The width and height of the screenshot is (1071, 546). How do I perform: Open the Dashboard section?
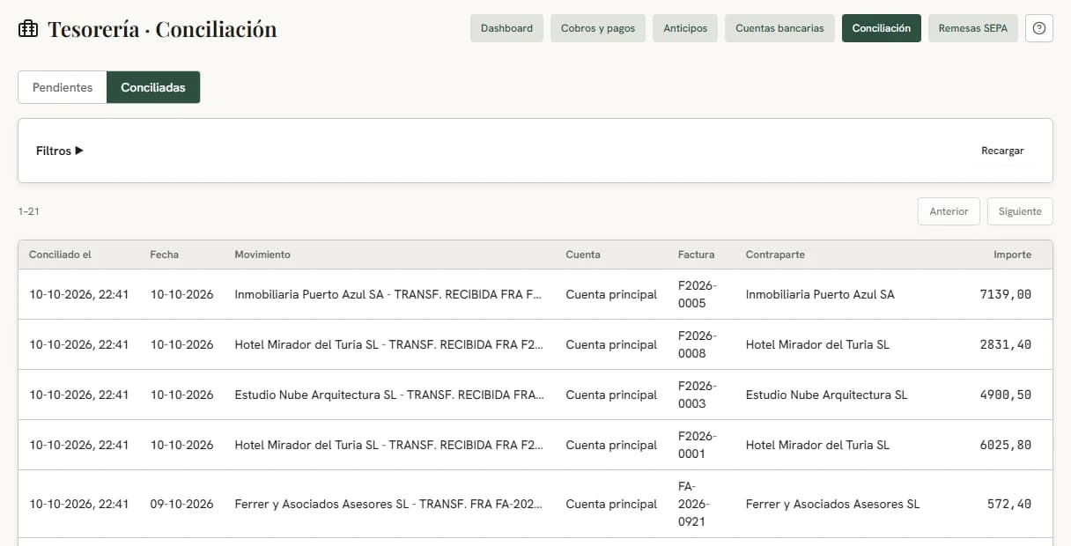tap(506, 28)
